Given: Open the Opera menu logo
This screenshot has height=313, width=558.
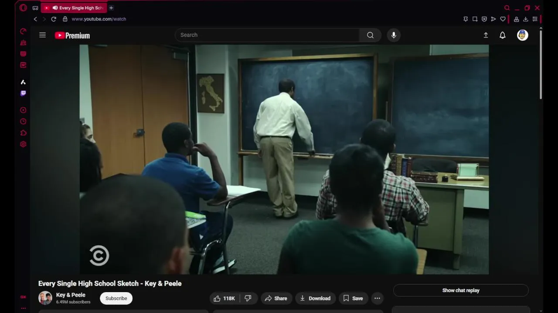Looking at the screenshot, I should click(x=23, y=8).
